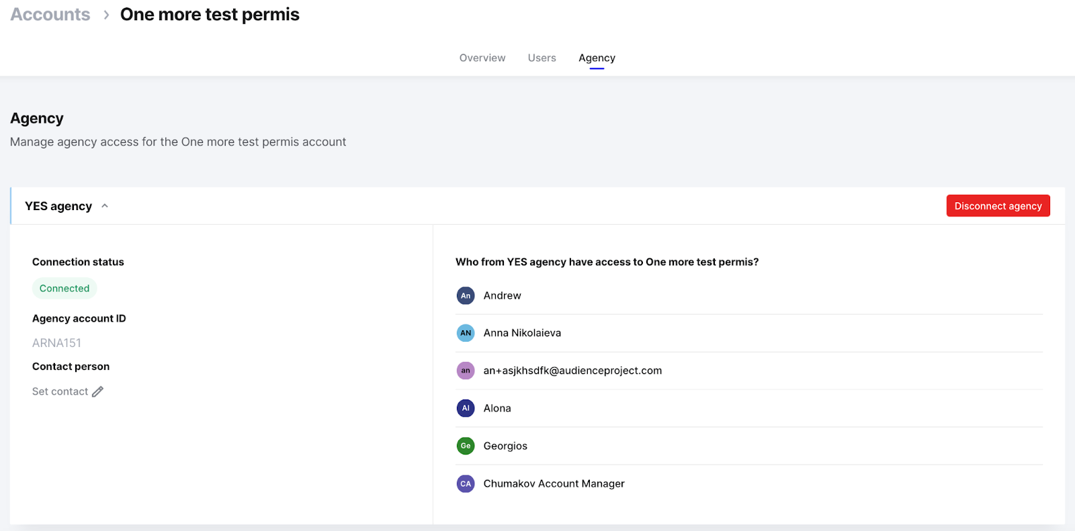1075x531 pixels.
Task: Click Georgios' green 'Ge' avatar icon
Action: pyautogui.click(x=466, y=446)
